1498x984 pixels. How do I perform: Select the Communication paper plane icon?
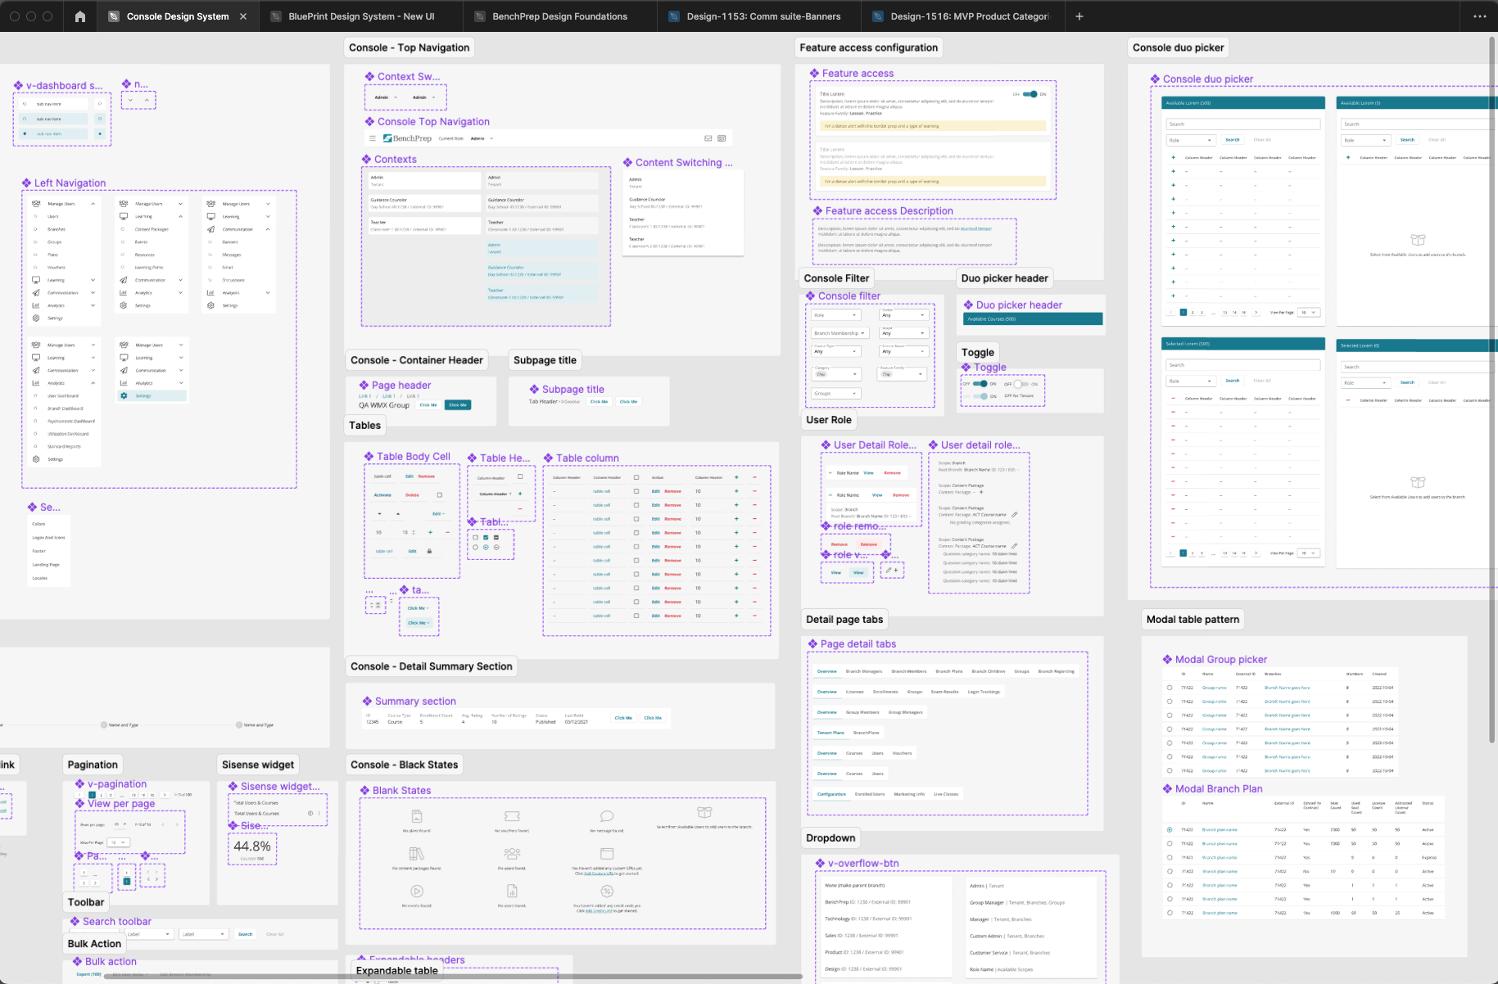37,293
